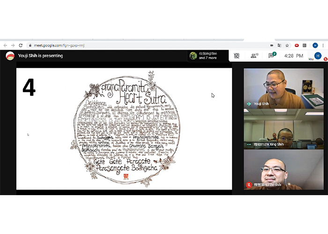Reload the Google Meet page

21,45
